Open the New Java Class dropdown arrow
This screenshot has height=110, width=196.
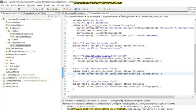pos(58,9)
